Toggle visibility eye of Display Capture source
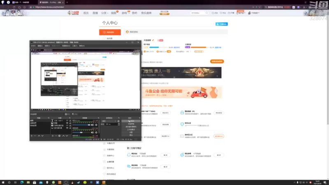 67,128
